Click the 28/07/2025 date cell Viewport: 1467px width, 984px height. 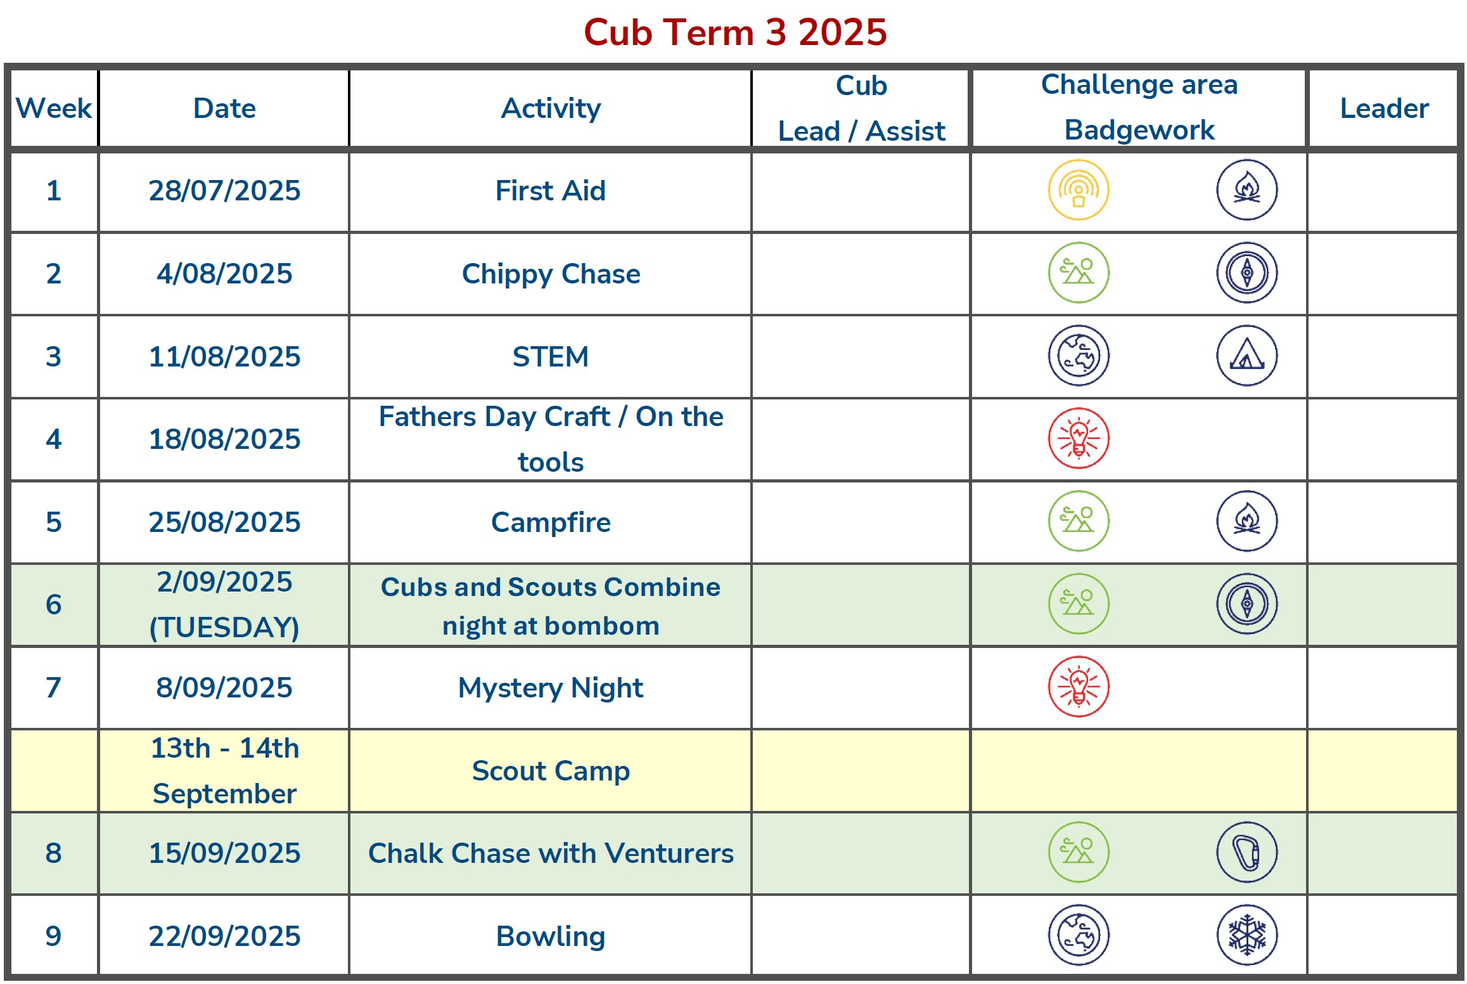(x=224, y=191)
